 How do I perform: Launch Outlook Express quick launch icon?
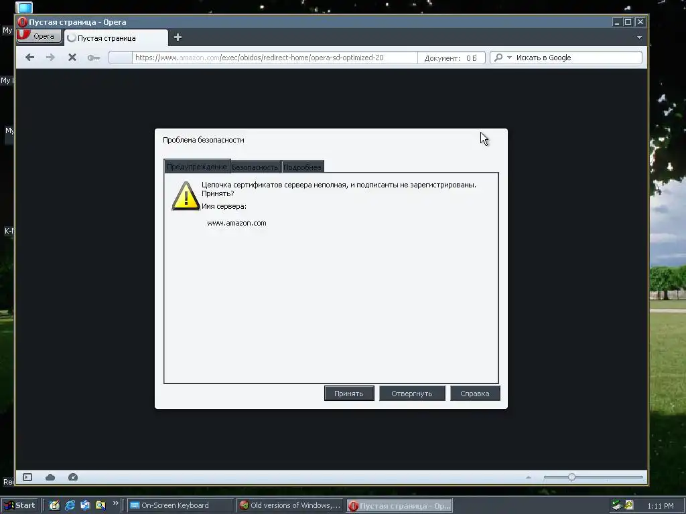tap(85, 505)
